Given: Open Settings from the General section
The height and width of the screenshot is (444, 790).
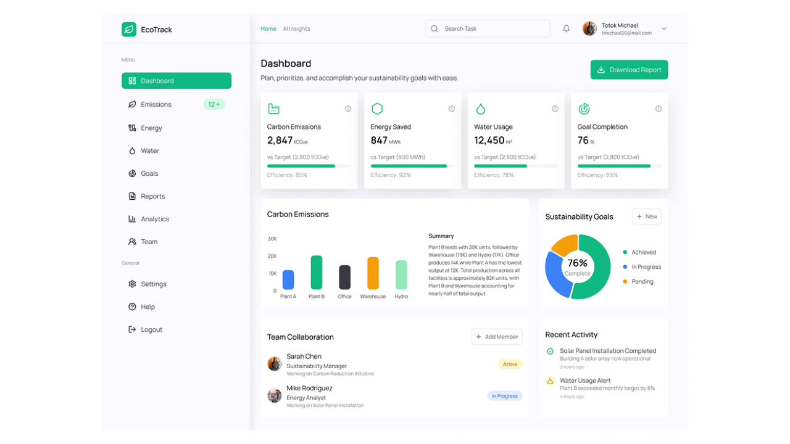Looking at the screenshot, I should pos(177,284).
